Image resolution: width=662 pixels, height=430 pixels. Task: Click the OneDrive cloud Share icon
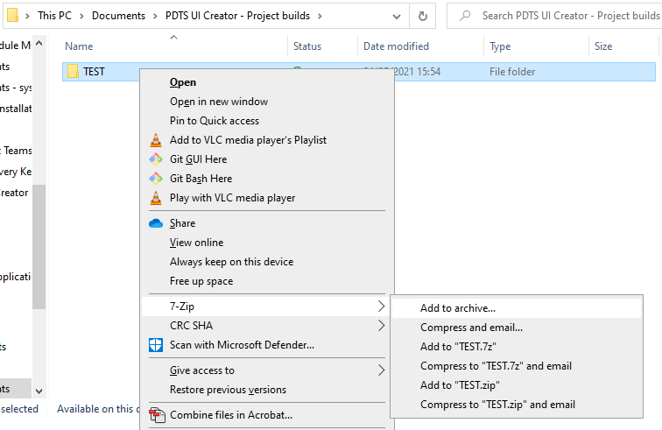pyautogui.click(x=156, y=223)
